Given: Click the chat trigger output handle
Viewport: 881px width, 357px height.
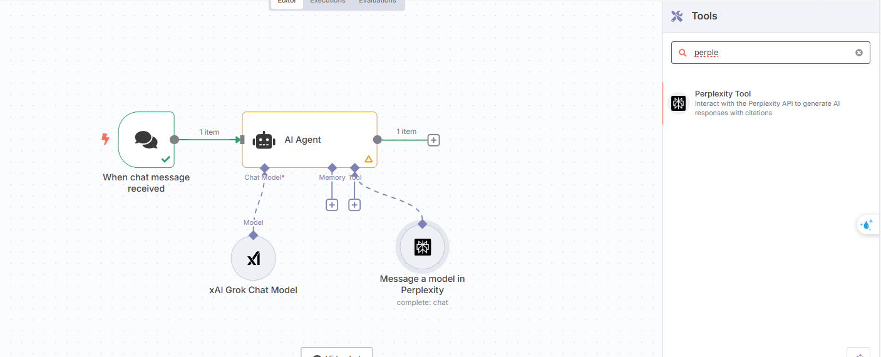Looking at the screenshot, I should pos(175,140).
